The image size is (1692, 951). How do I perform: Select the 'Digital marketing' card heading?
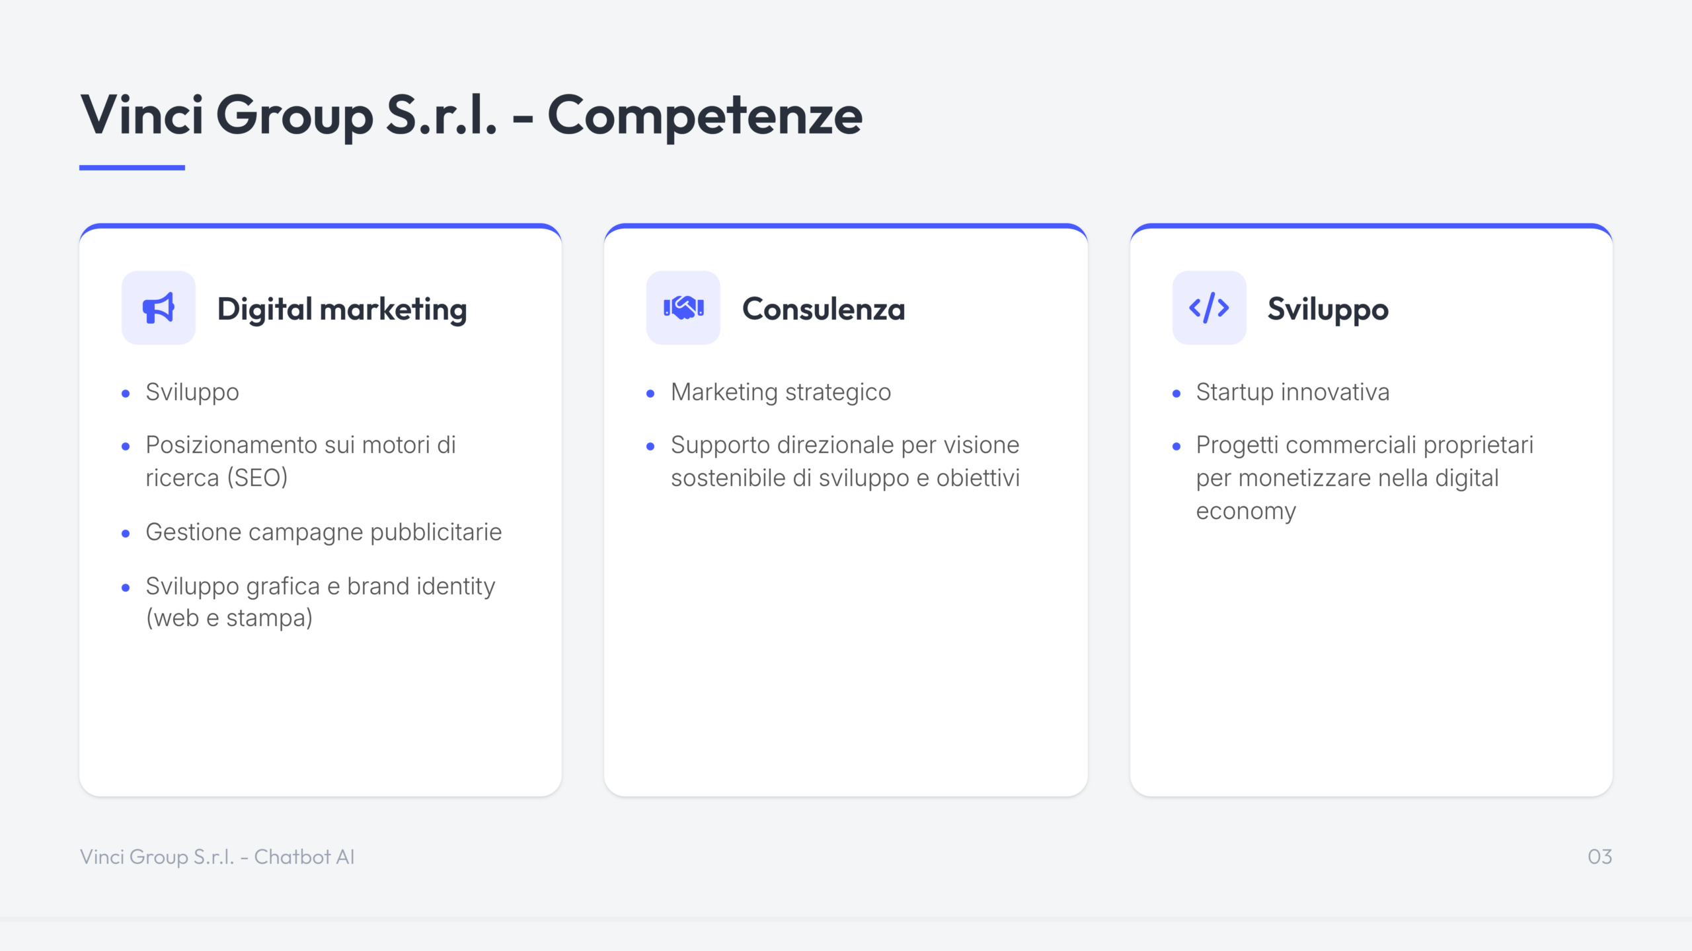coord(342,309)
